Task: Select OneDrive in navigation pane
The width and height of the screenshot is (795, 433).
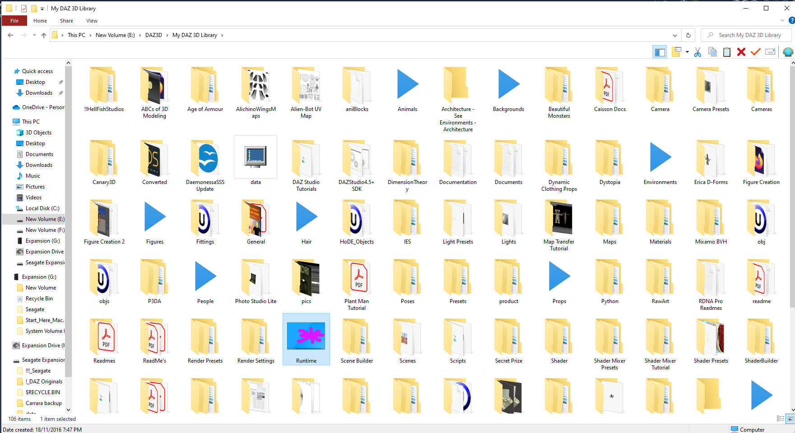Action: (38, 107)
